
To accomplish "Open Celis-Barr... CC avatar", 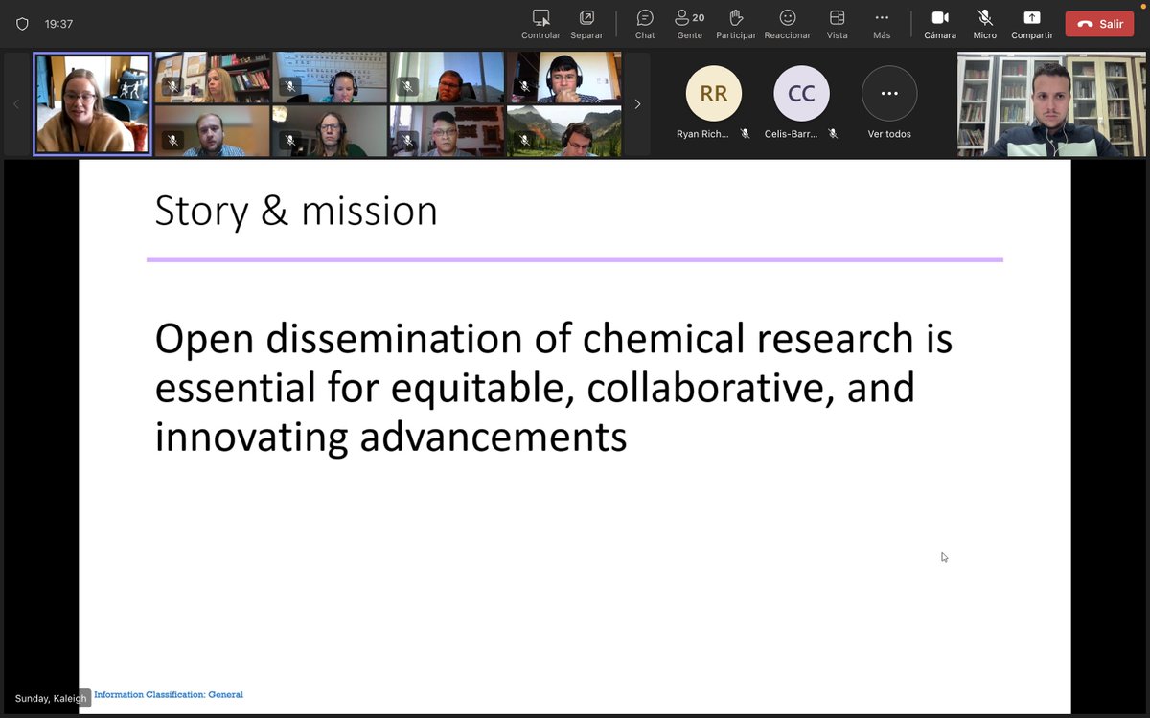I will click(x=801, y=94).
